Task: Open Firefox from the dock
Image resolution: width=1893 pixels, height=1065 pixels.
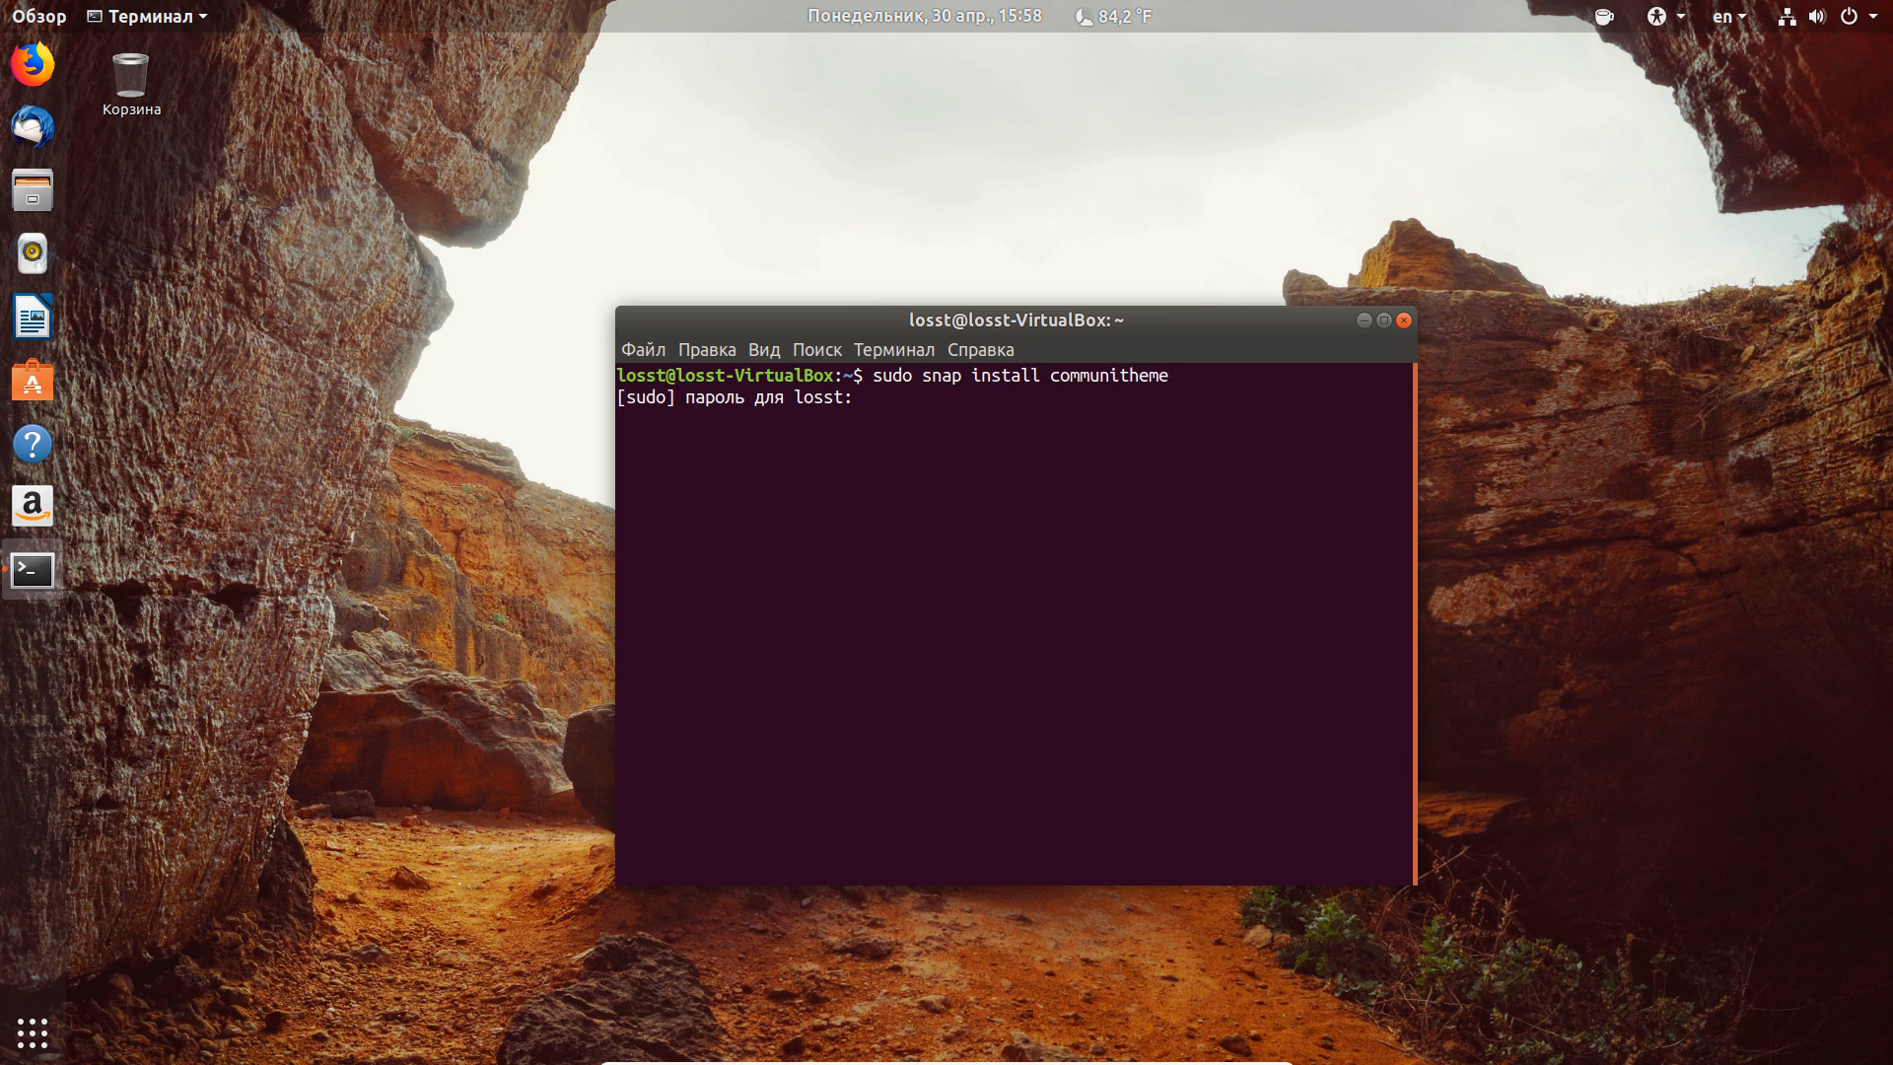Action: click(x=33, y=64)
